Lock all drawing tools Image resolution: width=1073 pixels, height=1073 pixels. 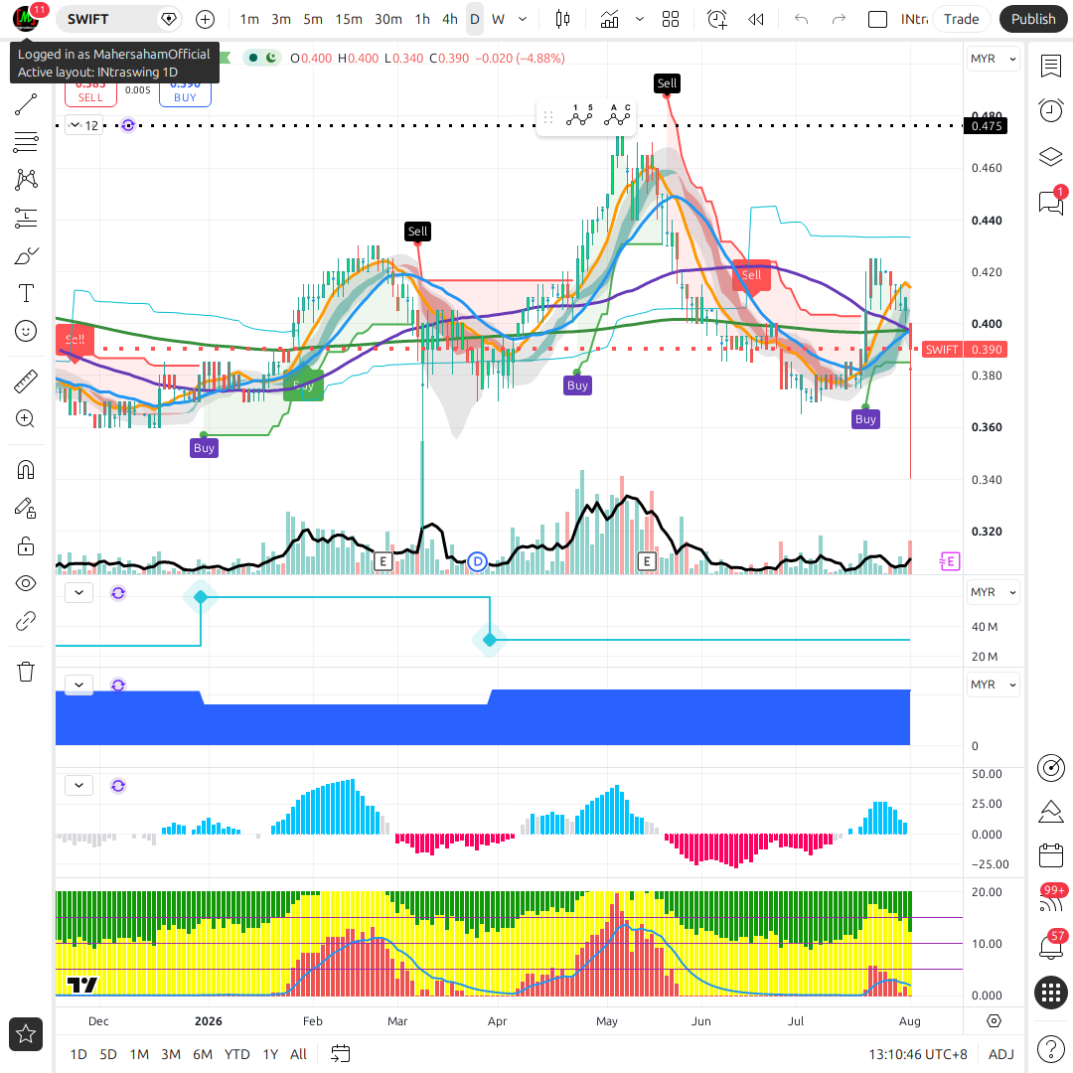26,546
